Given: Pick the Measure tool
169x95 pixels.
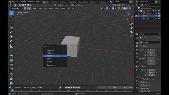Looking at the screenshot, I should tap(11, 46).
